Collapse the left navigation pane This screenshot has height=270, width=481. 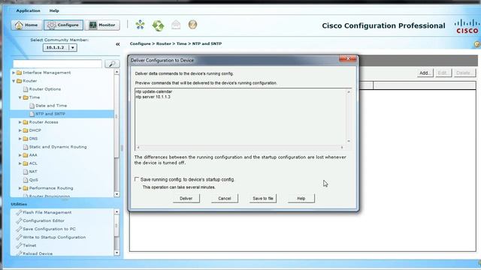tap(118, 44)
